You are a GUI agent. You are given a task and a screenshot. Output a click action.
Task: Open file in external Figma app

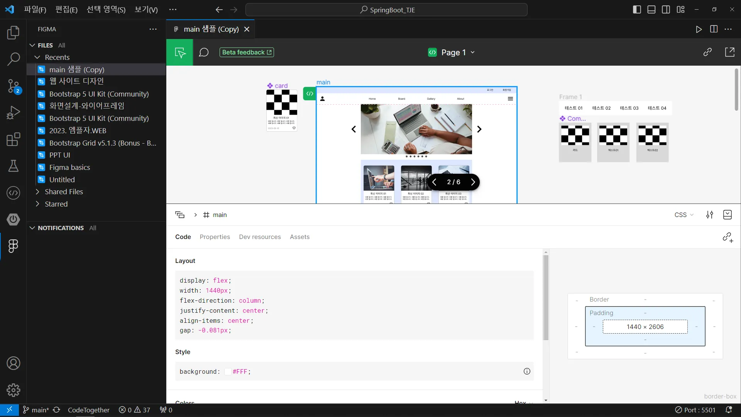tap(730, 52)
